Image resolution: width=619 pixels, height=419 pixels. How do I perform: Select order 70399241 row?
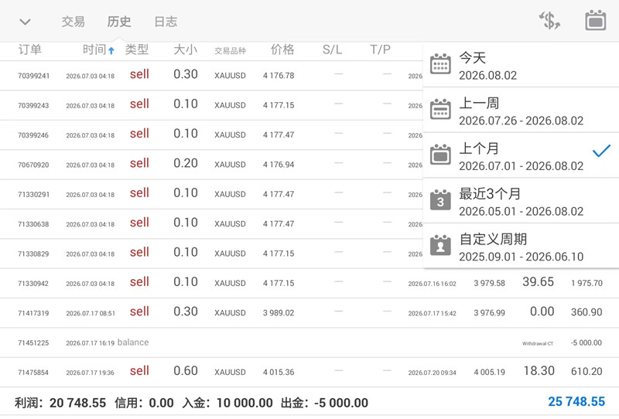(x=211, y=75)
